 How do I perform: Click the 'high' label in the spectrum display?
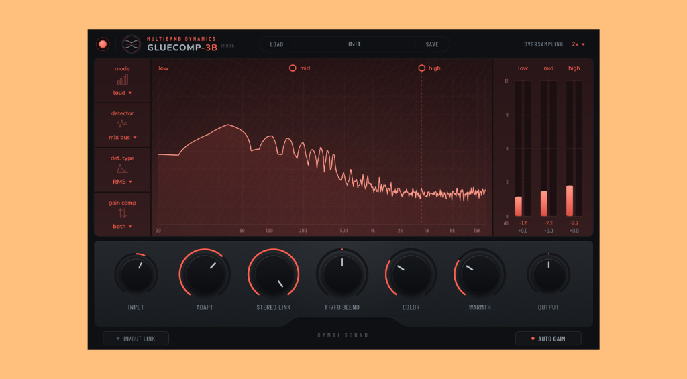pyautogui.click(x=435, y=68)
